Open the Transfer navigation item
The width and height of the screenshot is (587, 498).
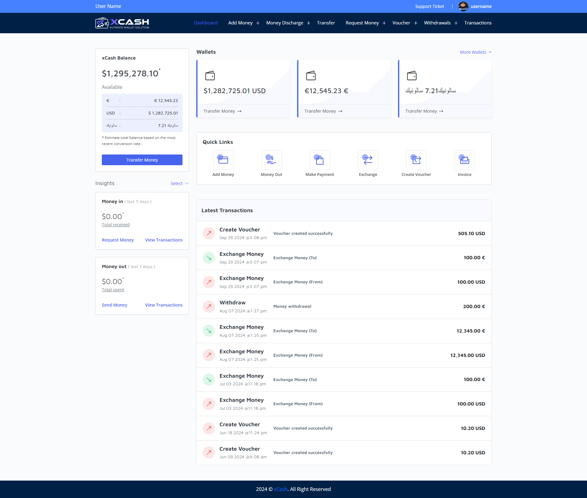tap(326, 23)
